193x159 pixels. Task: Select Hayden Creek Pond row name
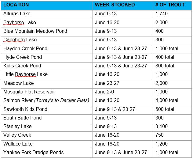(x=25, y=48)
